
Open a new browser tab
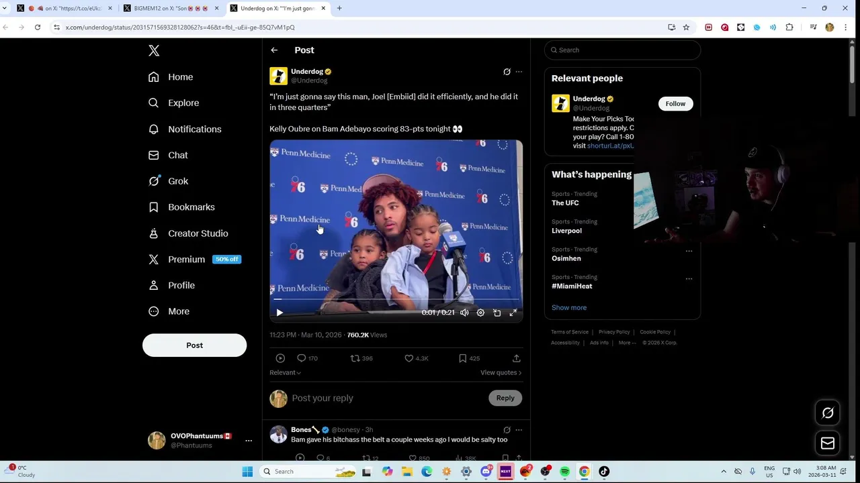(339, 8)
